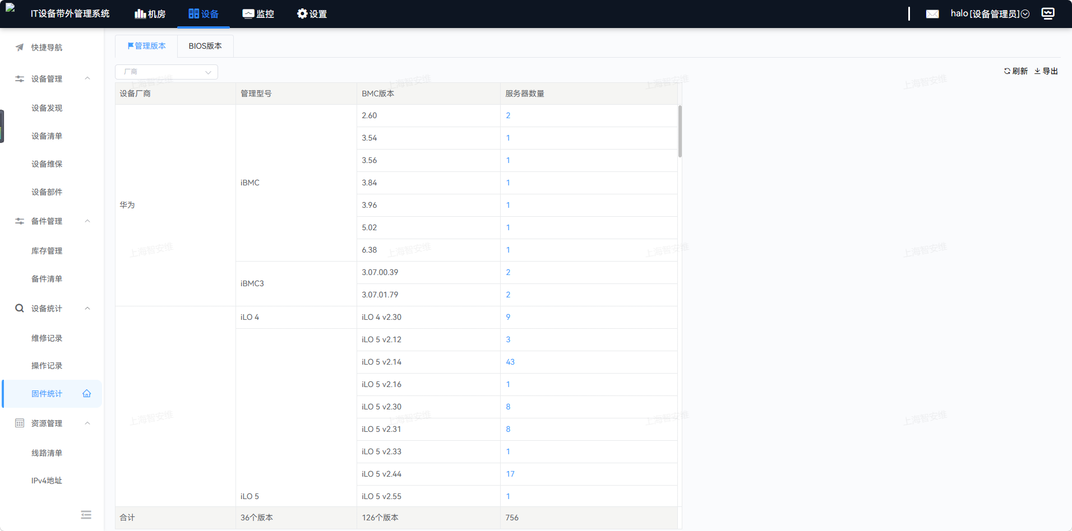
Task: Collapse the 资源管理 sidebar group
Action: [87, 423]
